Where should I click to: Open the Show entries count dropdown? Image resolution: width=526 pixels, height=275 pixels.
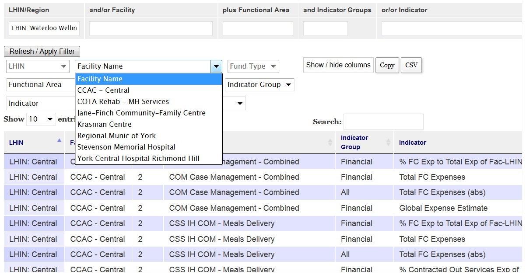click(41, 119)
